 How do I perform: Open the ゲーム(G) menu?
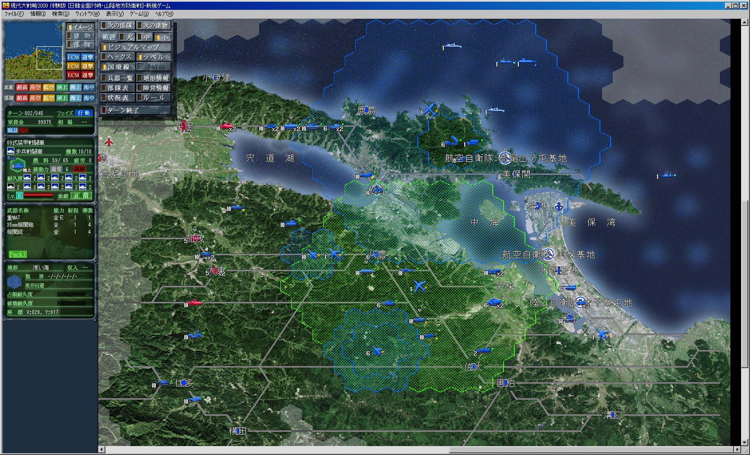tap(139, 14)
